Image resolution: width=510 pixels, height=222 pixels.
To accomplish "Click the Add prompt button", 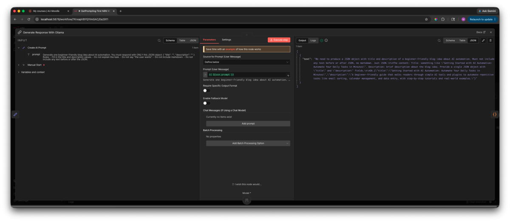I will [x=248, y=124].
